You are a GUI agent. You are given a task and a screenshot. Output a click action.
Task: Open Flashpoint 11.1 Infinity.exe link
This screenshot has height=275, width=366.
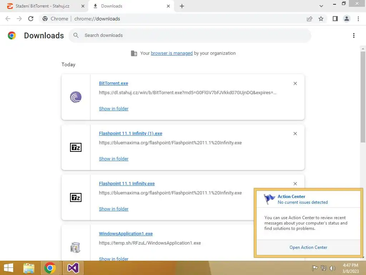127,184
